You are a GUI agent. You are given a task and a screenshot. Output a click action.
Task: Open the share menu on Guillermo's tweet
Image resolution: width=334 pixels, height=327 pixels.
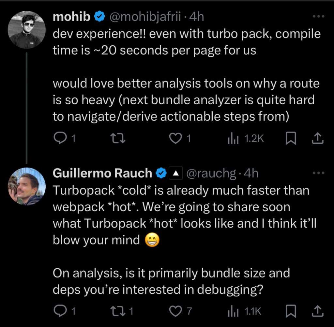tap(318, 311)
